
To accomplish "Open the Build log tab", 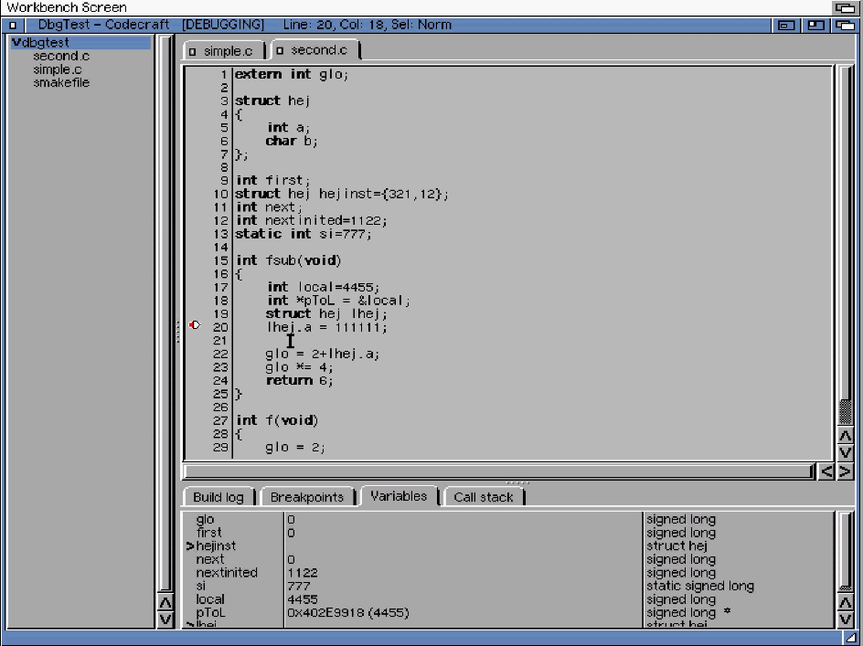I will (218, 497).
